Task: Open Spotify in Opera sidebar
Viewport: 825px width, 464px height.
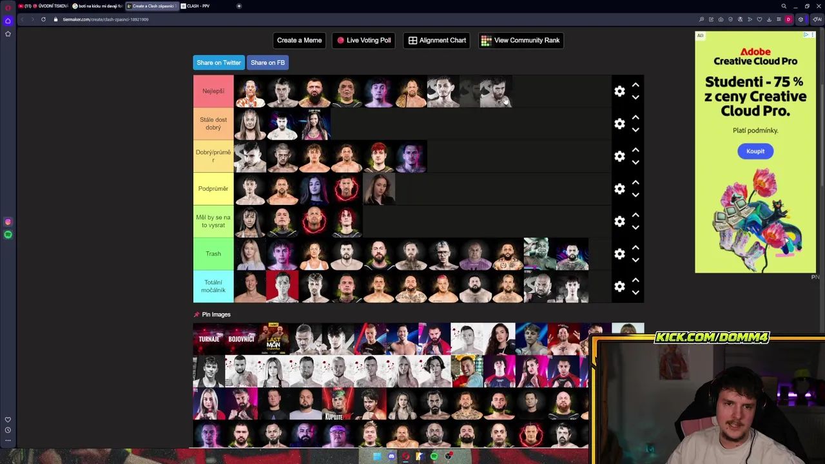Action: [8, 235]
